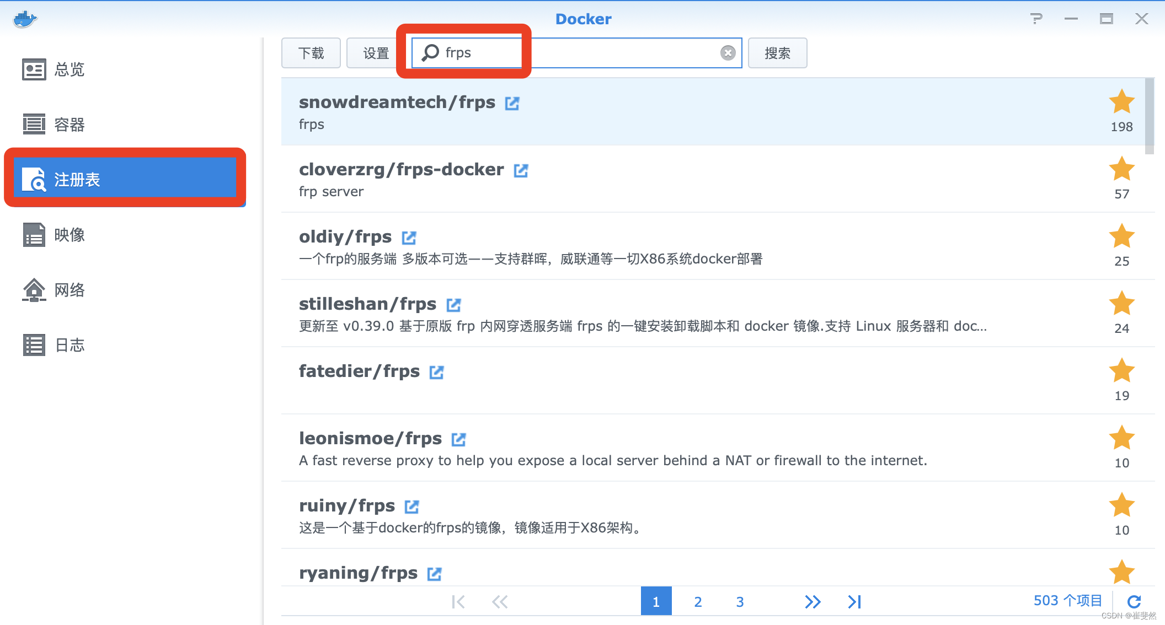Open cloverzrg/frps-docker external link icon
The width and height of the screenshot is (1165, 625).
[521, 170]
